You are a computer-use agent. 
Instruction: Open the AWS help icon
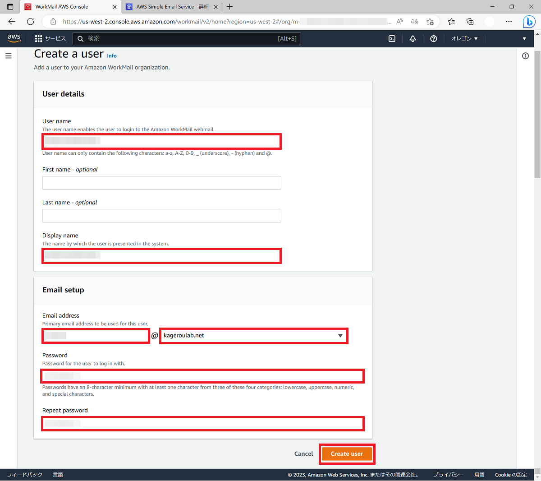click(x=433, y=38)
